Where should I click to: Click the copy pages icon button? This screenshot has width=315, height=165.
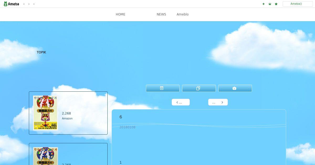click(199, 88)
